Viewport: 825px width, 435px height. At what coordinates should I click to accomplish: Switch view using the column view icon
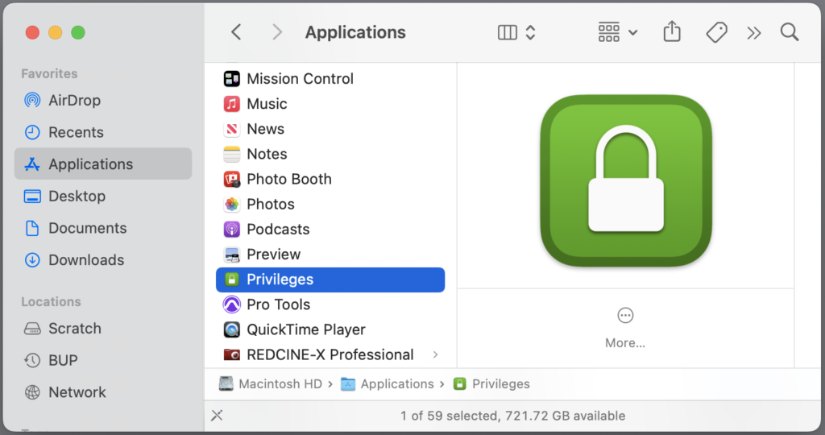[508, 32]
